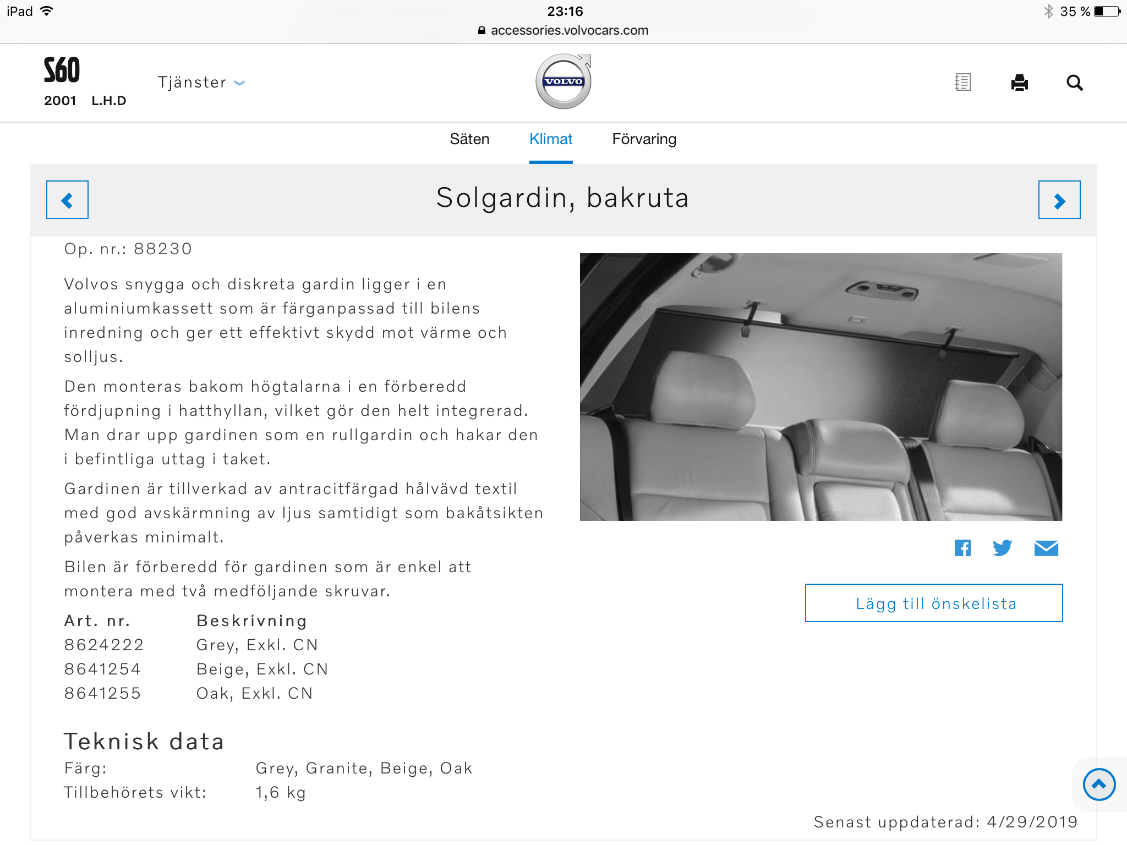
Task: Click the Grey, Exkl. CN description
Action: [x=257, y=645]
